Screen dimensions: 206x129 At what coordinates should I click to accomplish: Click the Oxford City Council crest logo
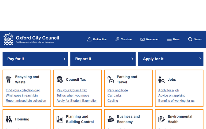8,39
